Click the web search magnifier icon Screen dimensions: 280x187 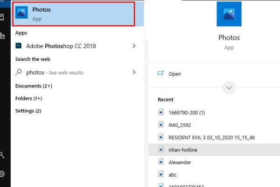coord(18,72)
